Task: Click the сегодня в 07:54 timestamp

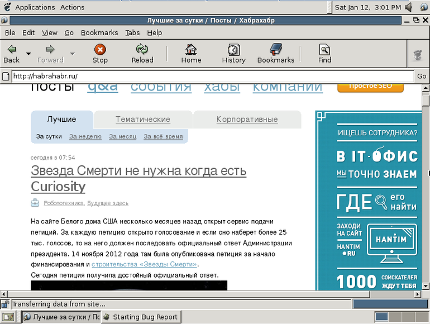Action: point(53,158)
